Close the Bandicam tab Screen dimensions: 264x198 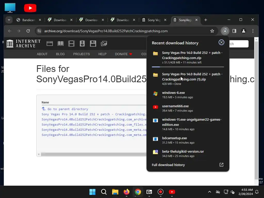coord(40,20)
